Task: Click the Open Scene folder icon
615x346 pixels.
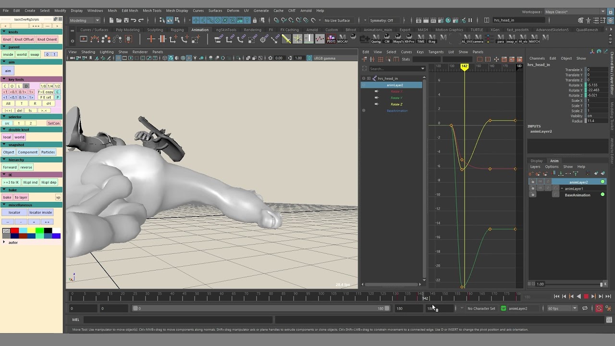Action: (119, 20)
